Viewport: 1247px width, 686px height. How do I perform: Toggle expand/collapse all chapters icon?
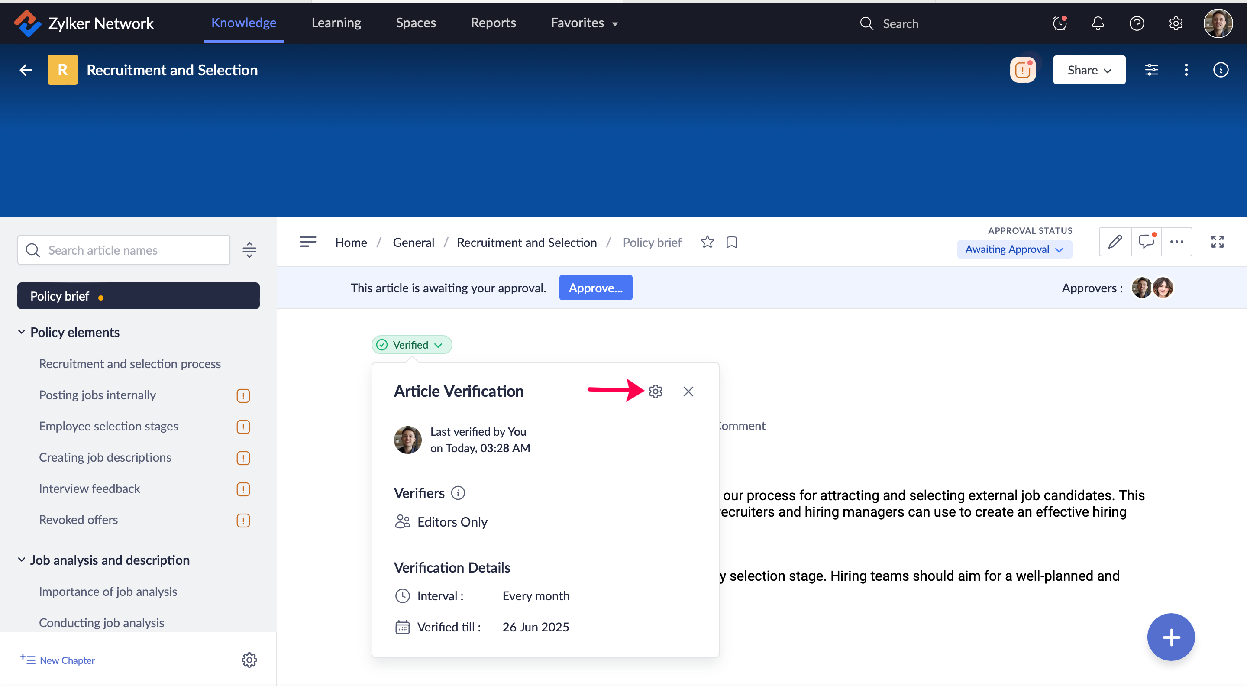tap(249, 250)
